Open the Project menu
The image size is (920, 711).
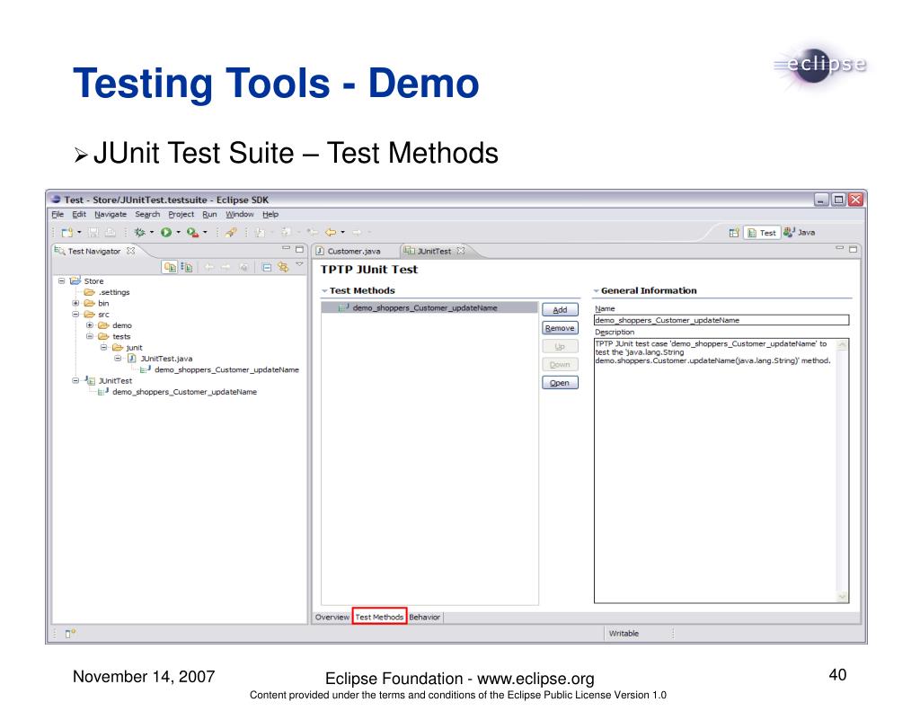tap(181, 214)
